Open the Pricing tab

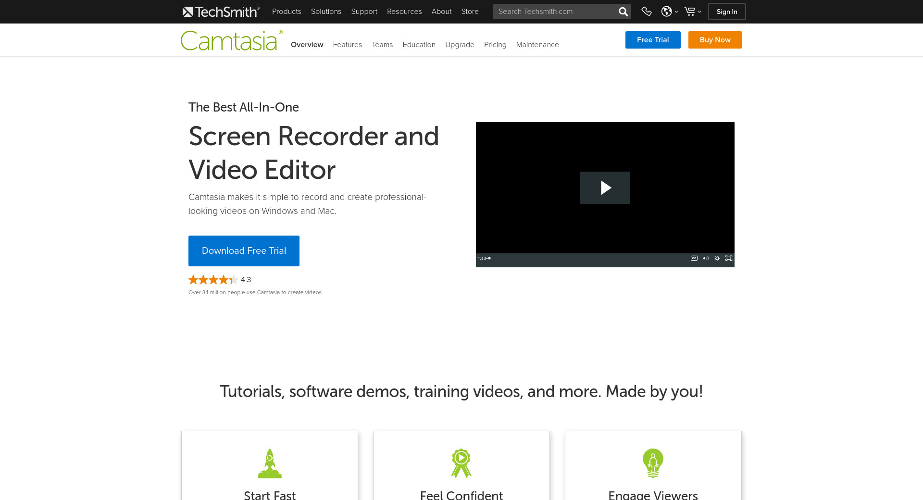click(495, 45)
